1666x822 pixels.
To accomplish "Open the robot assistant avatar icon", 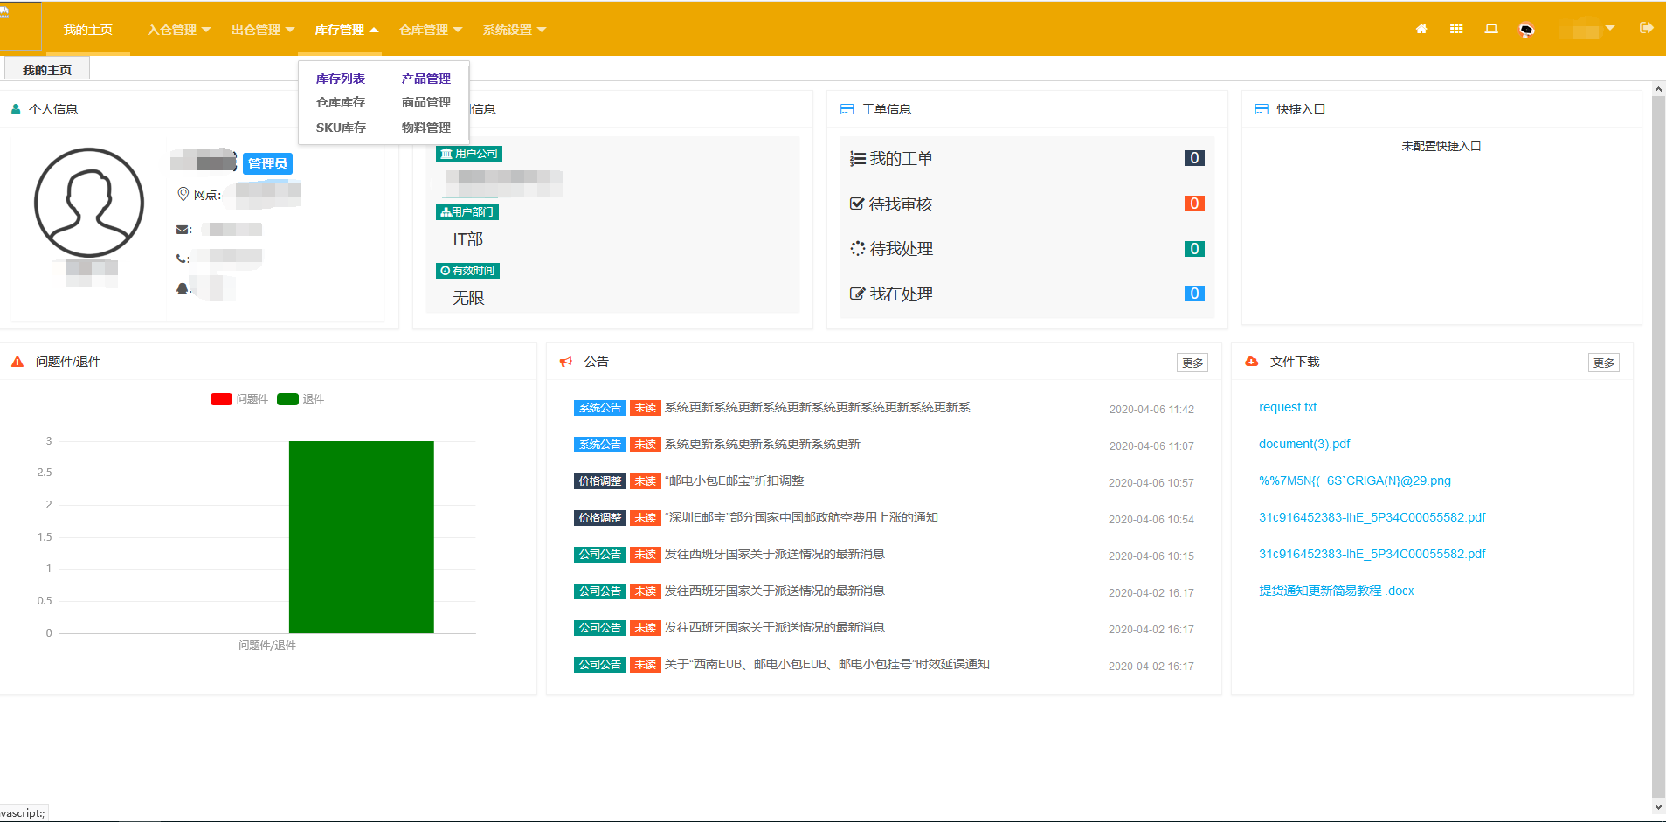I will (1526, 30).
